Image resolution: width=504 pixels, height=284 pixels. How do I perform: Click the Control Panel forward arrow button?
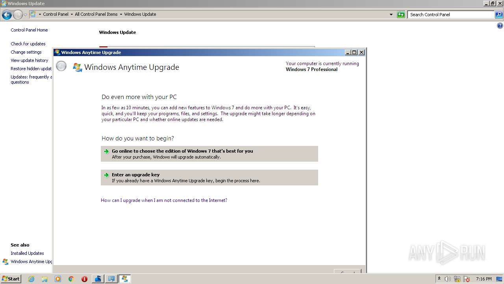(x=18, y=15)
